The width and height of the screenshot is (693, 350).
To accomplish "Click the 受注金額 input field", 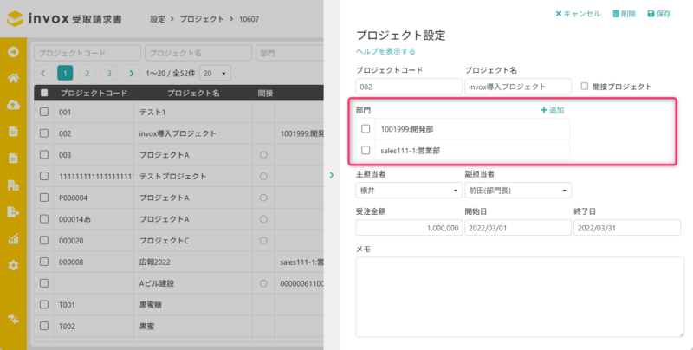I will click(x=408, y=228).
